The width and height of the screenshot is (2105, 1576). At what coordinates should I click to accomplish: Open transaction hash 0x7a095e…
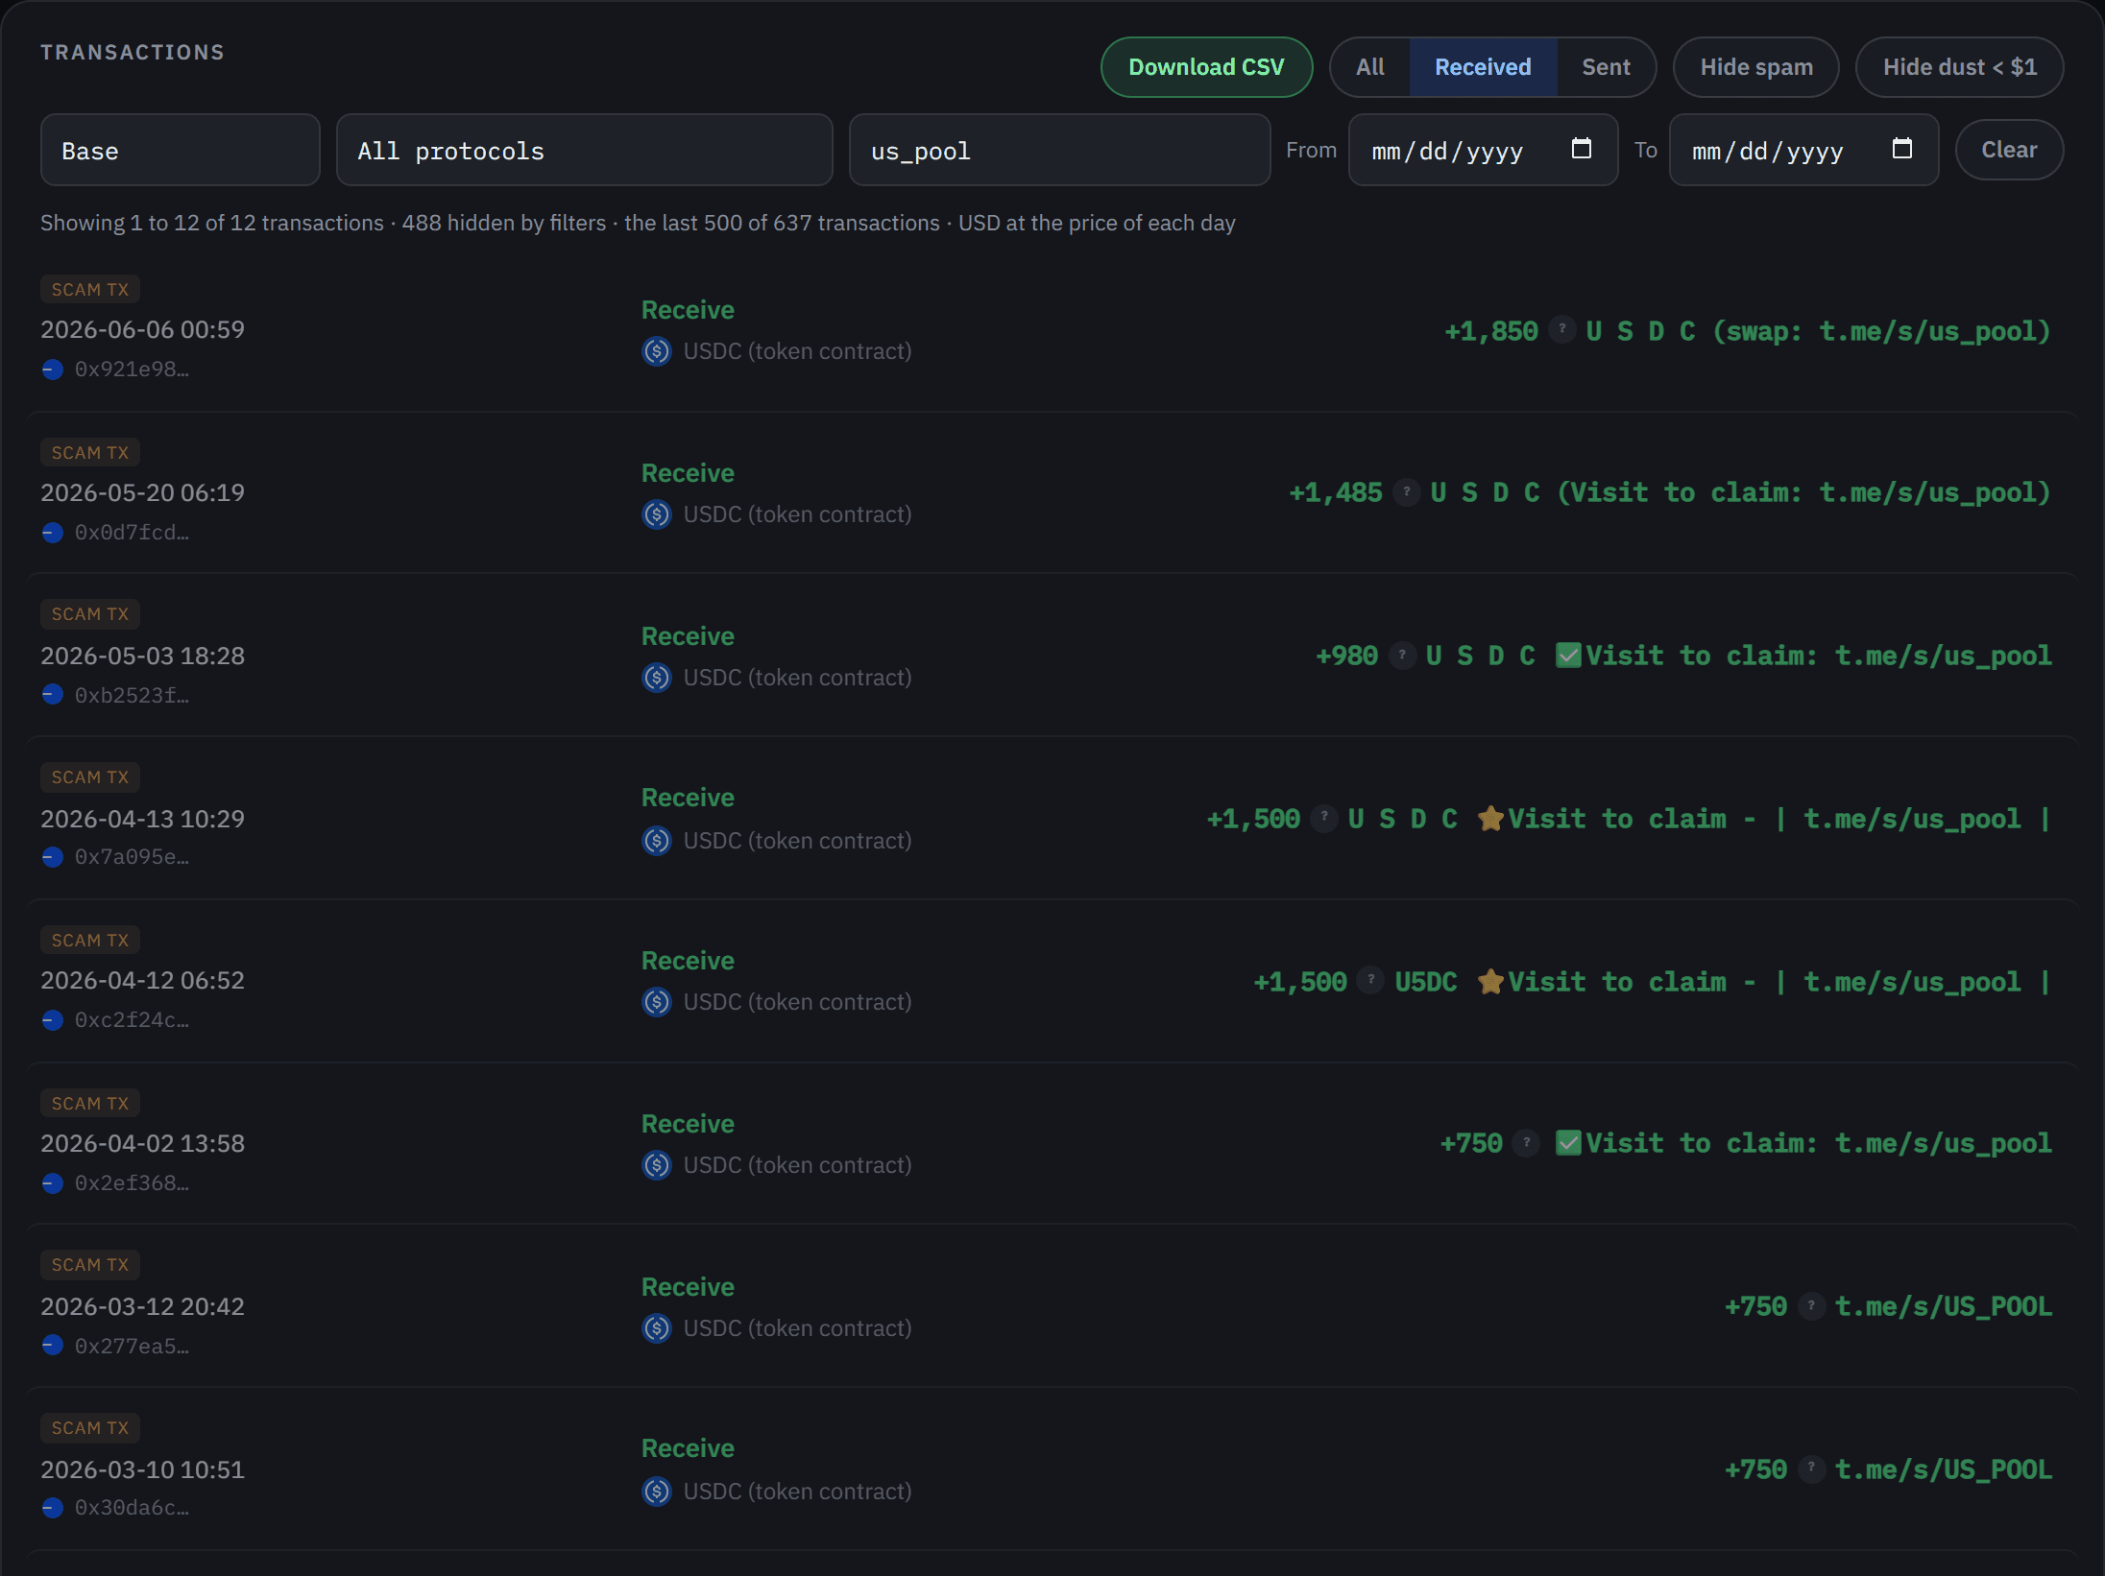click(132, 857)
